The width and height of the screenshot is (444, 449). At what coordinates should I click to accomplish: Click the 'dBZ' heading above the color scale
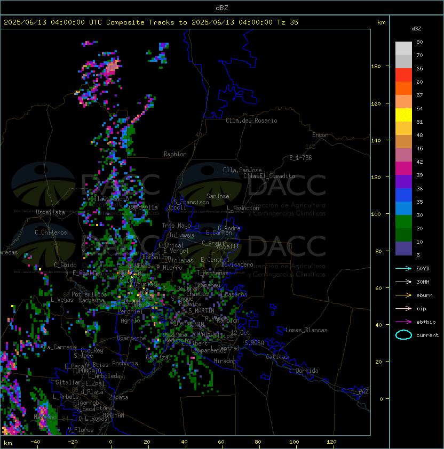point(416,29)
